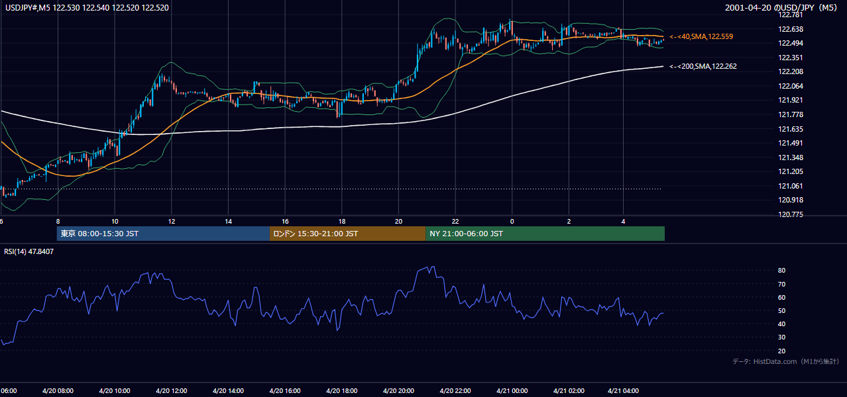Click the 200 SMA 122.262 label
Image resolution: width=847 pixels, height=397 pixels.
tap(703, 66)
